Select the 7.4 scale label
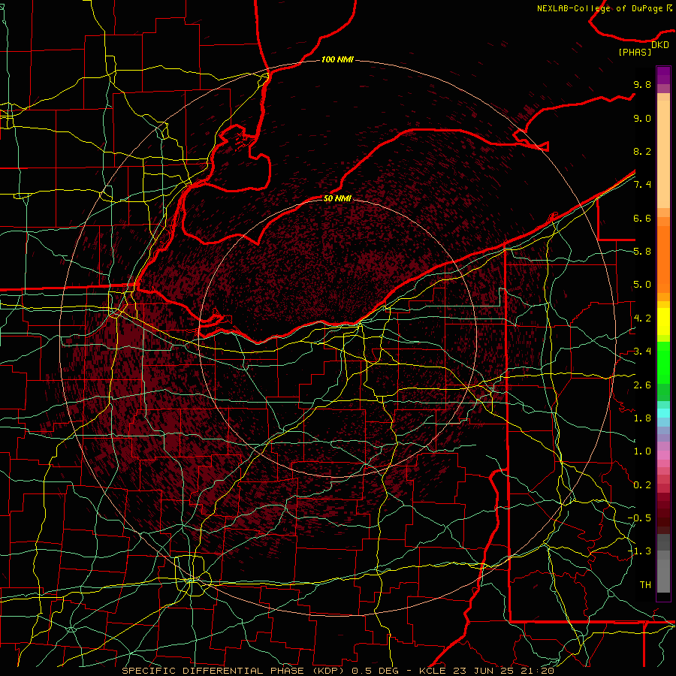The height and width of the screenshot is (676, 676). point(642,185)
